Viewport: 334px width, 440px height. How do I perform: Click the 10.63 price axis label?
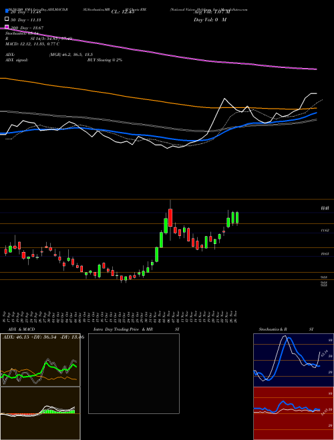(325, 254)
